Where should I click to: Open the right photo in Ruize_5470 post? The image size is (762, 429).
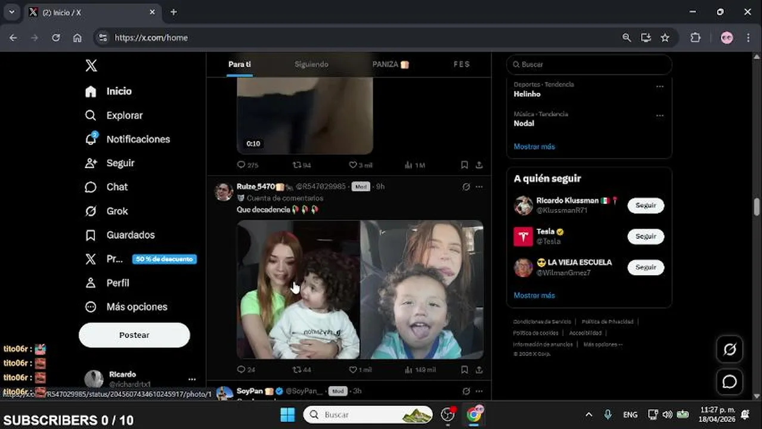point(422,290)
